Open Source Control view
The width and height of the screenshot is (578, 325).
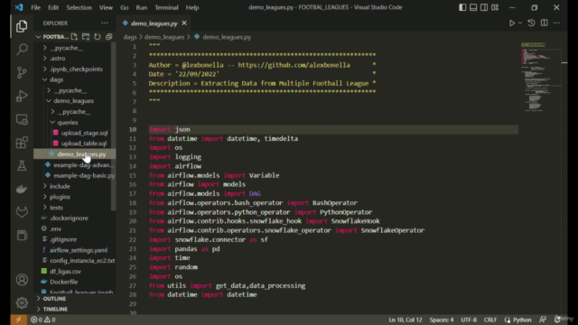click(22, 72)
